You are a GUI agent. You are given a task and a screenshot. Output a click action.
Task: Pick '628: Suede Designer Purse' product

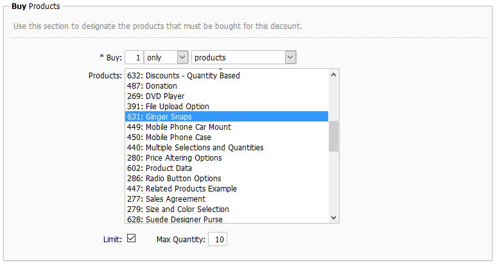pos(175,220)
